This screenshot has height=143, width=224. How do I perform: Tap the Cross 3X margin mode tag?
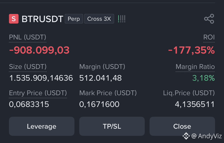[99, 19]
